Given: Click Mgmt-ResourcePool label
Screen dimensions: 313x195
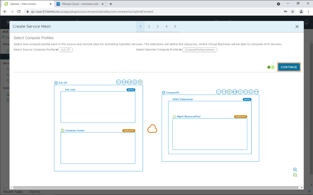Looking at the screenshot, I should [x=189, y=117].
